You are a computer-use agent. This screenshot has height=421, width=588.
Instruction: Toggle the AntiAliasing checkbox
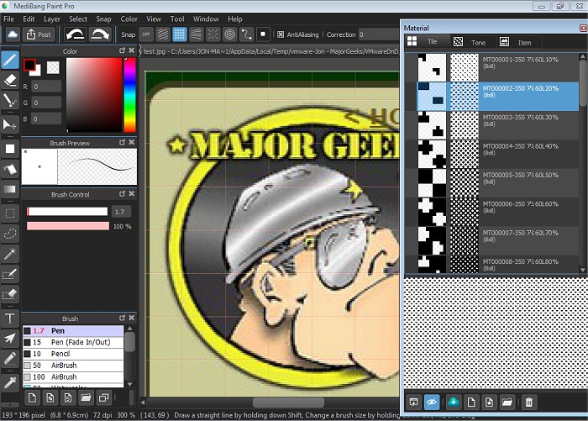[281, 34]
